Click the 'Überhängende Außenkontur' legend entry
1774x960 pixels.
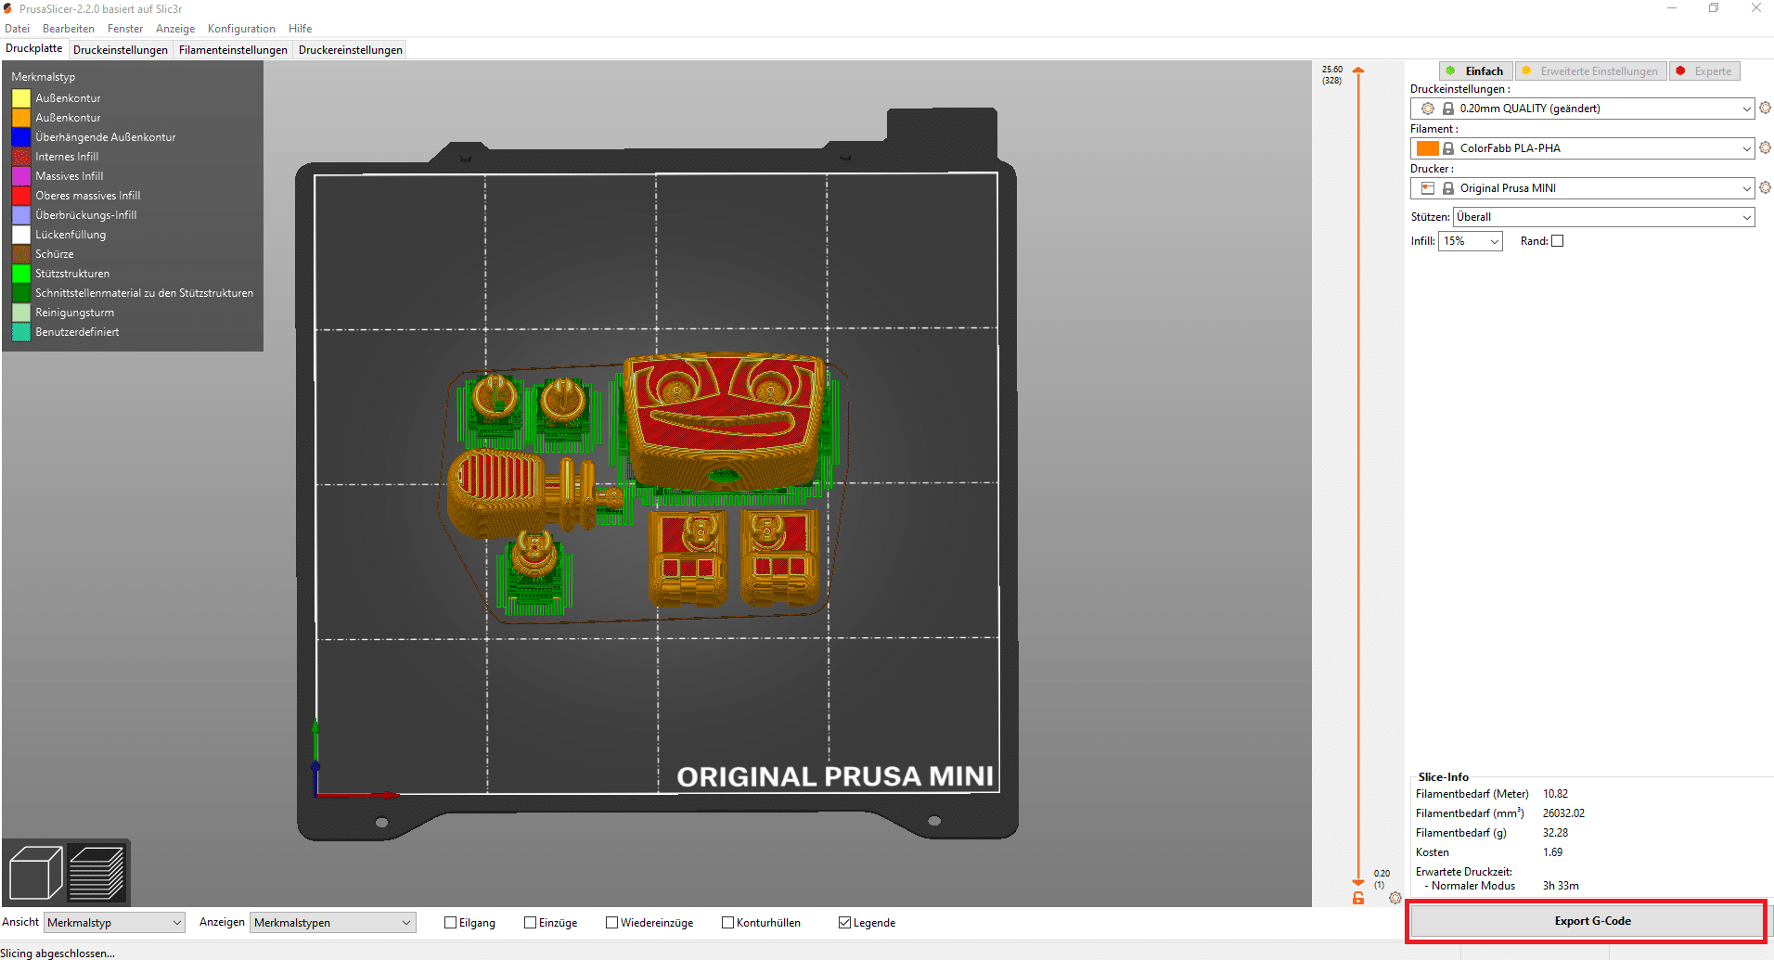tap(106, 137)
